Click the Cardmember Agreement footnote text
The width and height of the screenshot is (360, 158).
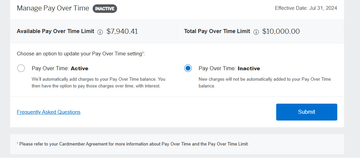134,144
